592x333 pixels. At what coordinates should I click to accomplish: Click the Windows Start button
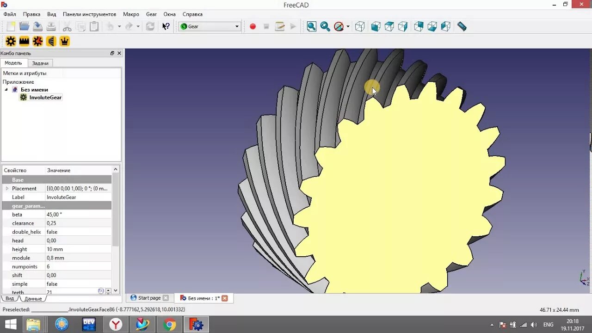point(11,324)
